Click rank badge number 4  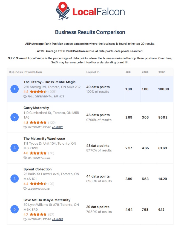point(15,179)
